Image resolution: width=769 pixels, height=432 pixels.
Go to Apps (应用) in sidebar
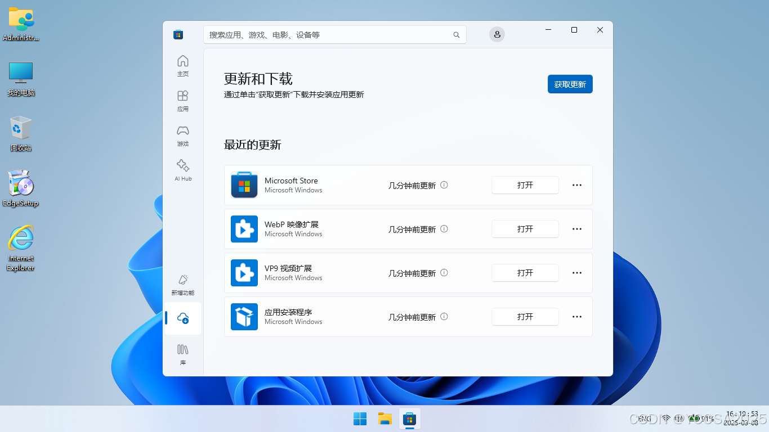click(183, 101)
